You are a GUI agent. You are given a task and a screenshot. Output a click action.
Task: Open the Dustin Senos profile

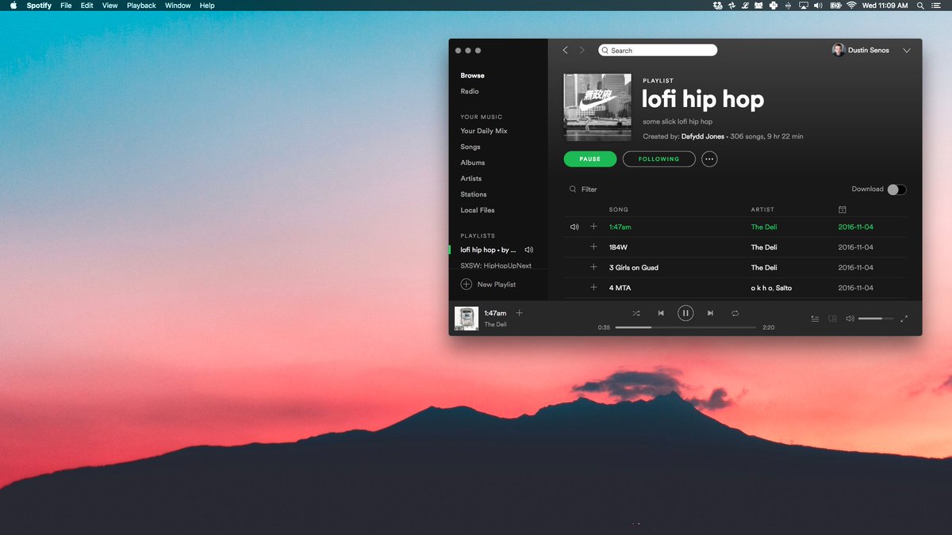861,50
